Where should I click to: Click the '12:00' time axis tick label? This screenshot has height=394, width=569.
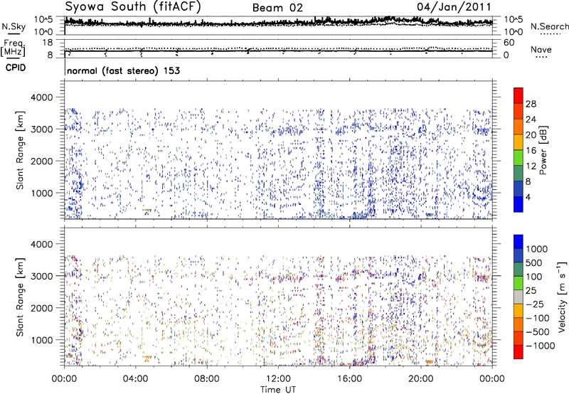[x=278, y=379]
